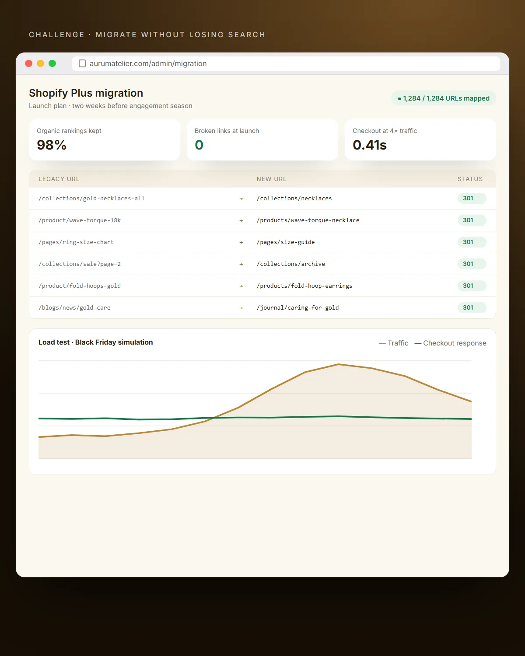Click the green 0 broken links value

pos(199,145)
